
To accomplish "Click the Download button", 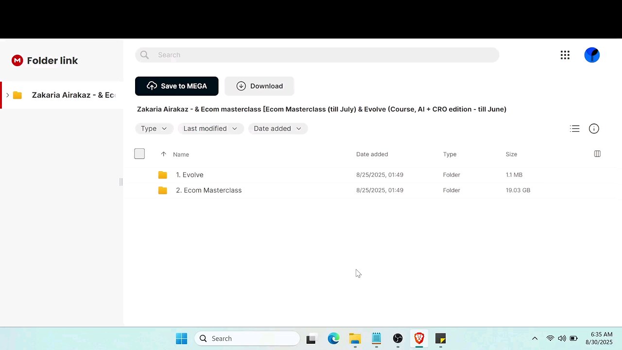I will pyautogui.click(x=259, y=86).
